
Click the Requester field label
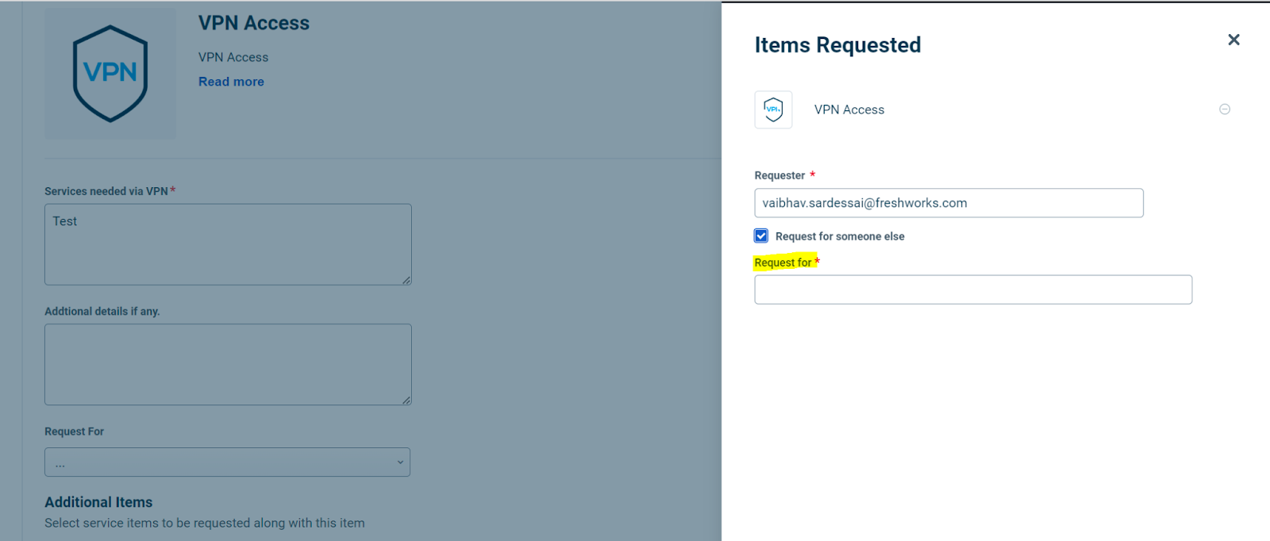tap(779, 175)
